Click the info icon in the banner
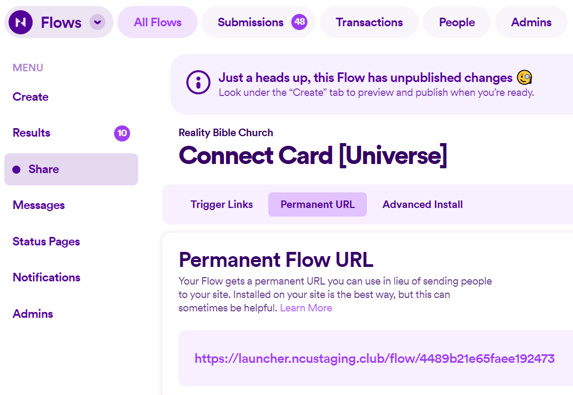This screenshot has height=395, width=573. click(198, 82)
